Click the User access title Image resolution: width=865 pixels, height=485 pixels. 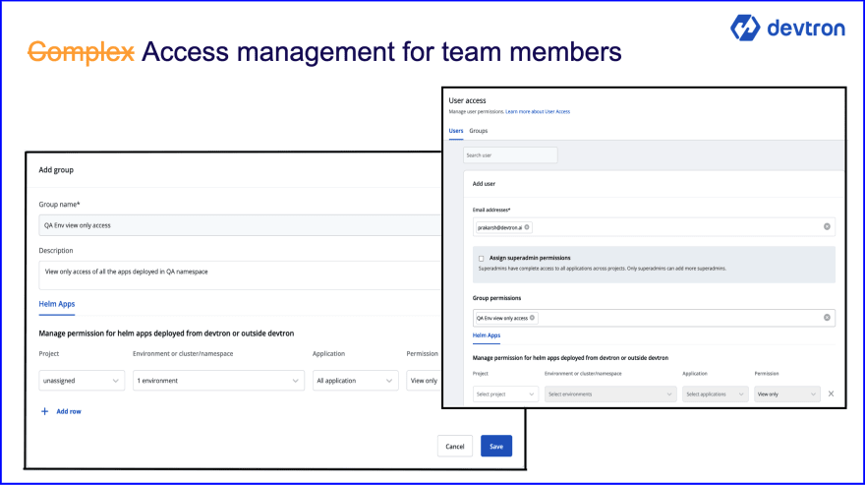(467, 100)
